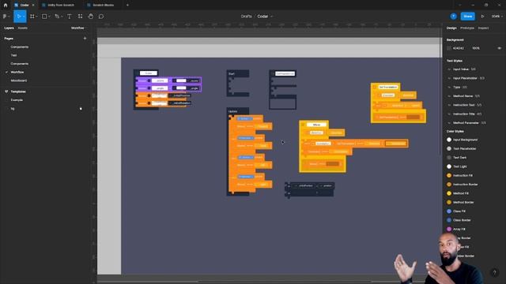Click the Drafts breadcrumb link
Screen dimensions: 506x284
coord(246,17)
